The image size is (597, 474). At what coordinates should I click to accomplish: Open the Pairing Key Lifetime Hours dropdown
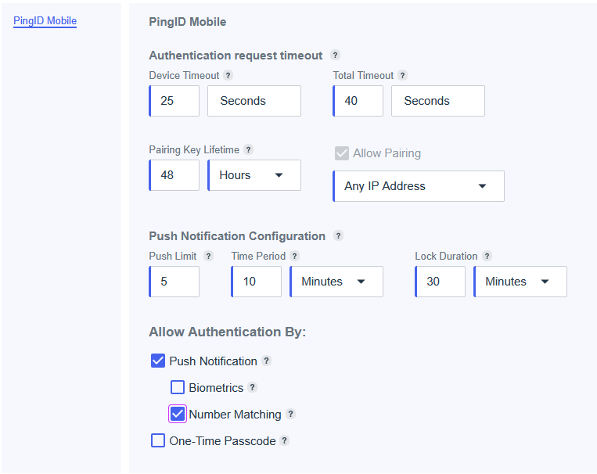point(254,175)
